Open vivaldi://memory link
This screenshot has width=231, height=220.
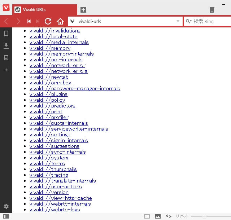pos(50,48)
